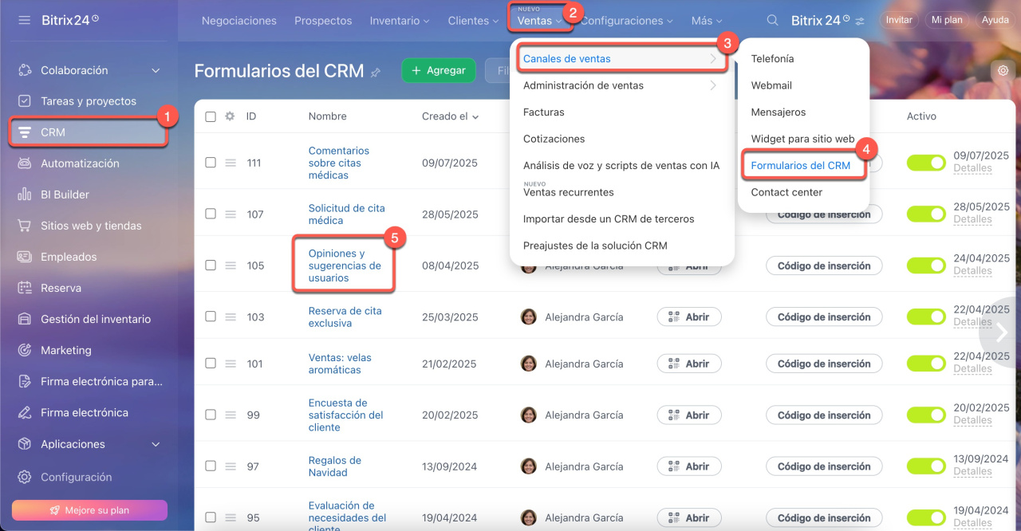Image resolution: width=1021 pixels, height=531 pixels.
Task: Click the drag handle for row 111
Action: [230, 163]
